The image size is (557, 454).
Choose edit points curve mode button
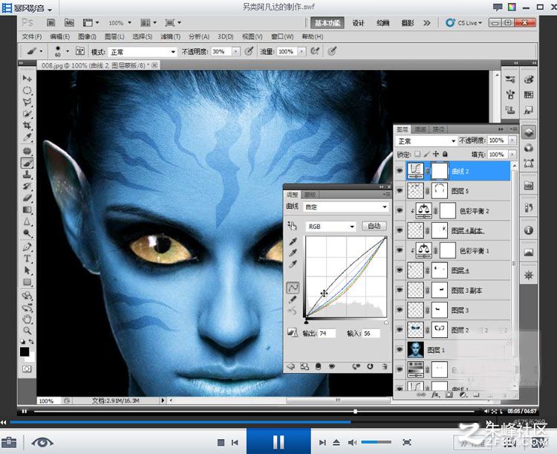pos(293,288)
